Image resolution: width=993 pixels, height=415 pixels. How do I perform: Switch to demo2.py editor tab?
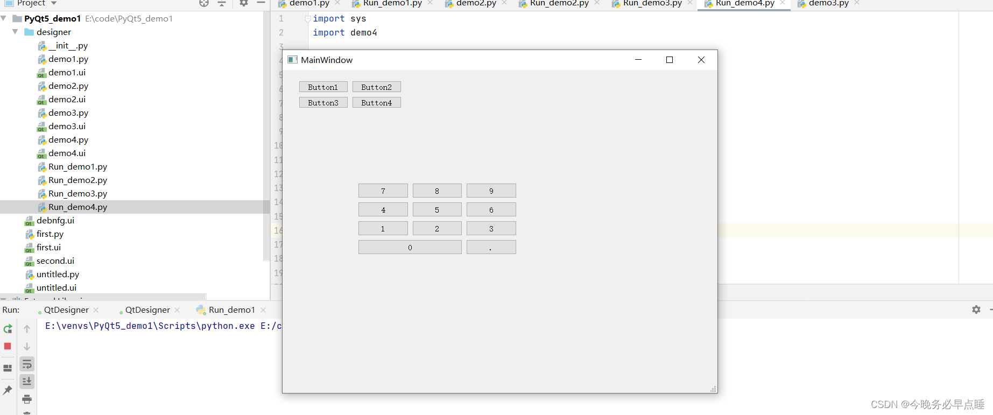[x=476, y=4]
